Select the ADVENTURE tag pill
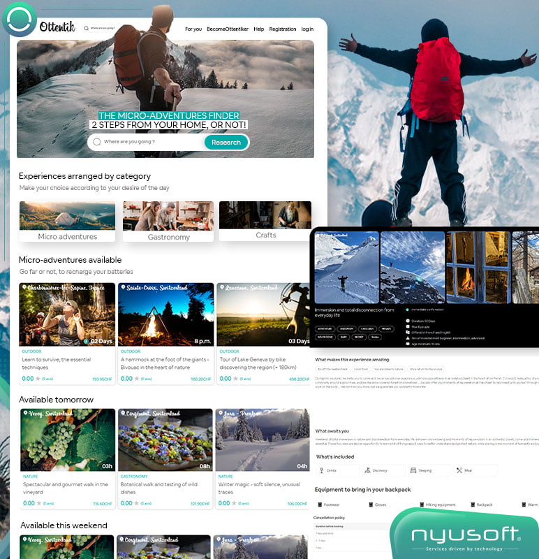This screenshot has height=559, width=539. point(325,328)
